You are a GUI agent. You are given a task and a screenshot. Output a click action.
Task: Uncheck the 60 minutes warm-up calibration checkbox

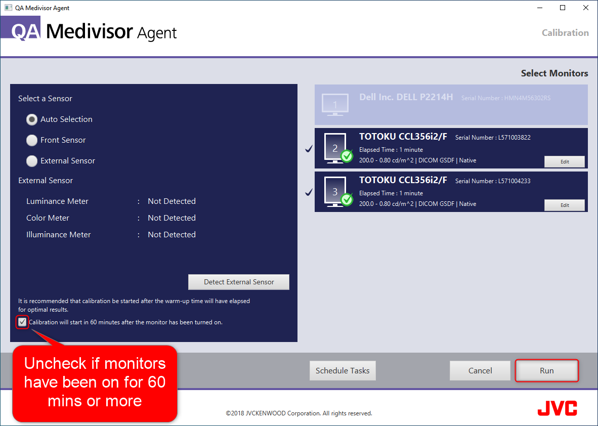point(22,322)
